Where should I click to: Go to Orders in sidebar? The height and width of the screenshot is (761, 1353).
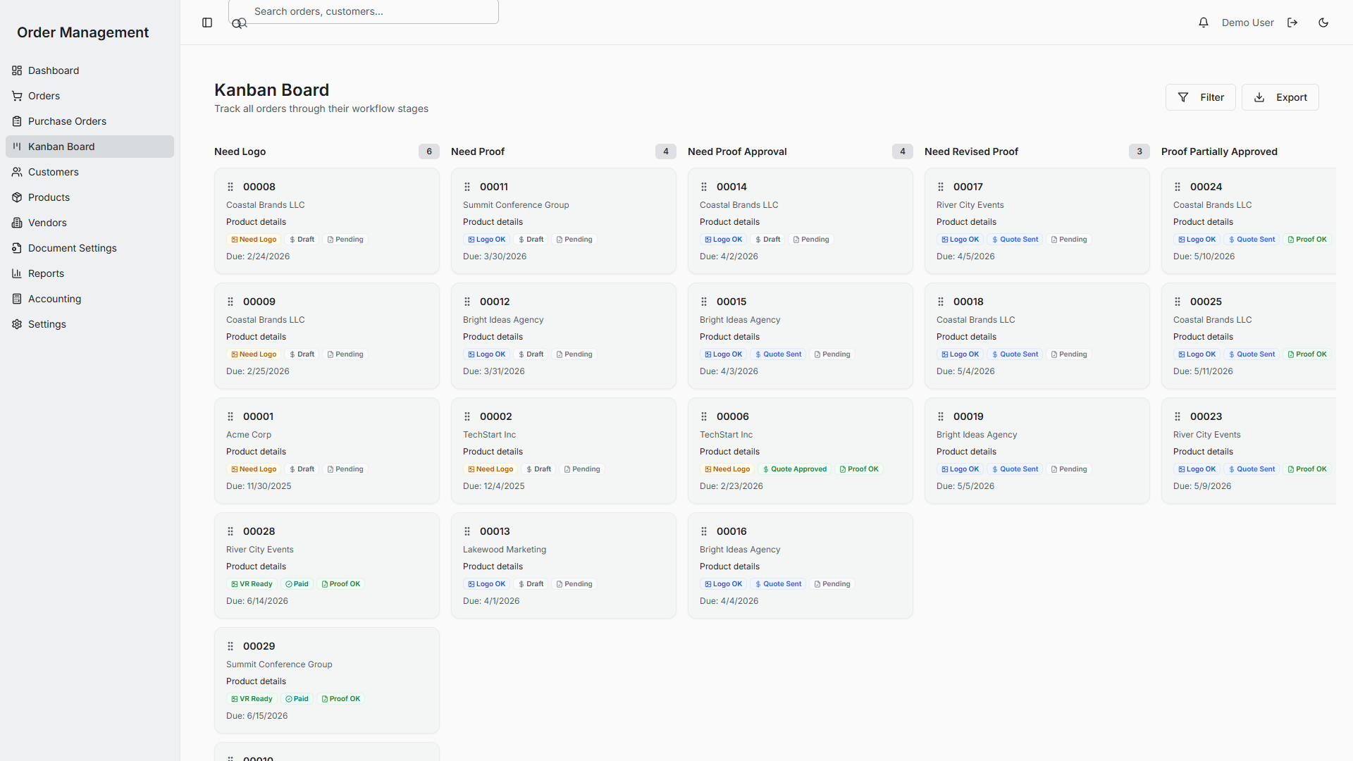click(x=89, y=96)
